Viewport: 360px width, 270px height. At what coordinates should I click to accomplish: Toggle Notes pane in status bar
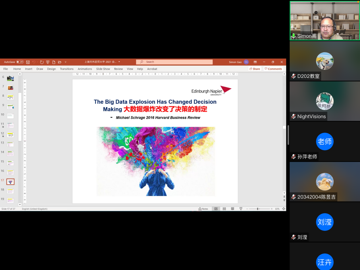(x=203, y=209)
